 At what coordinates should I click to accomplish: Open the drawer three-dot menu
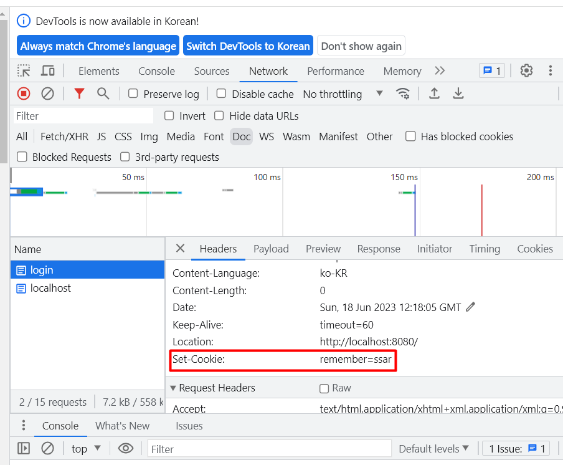(x=23, y=425)
